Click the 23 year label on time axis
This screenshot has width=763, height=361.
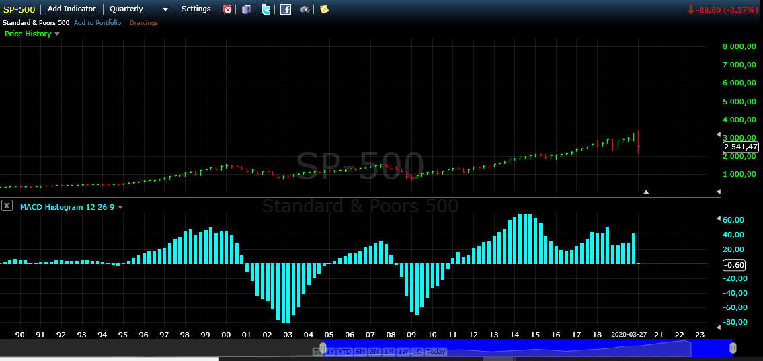click(x=700, y=335)
